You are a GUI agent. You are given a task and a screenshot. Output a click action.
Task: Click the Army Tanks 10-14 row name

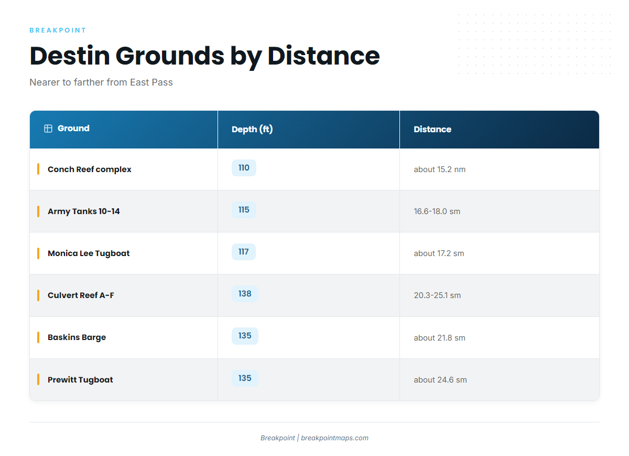(x=84, y=211)
